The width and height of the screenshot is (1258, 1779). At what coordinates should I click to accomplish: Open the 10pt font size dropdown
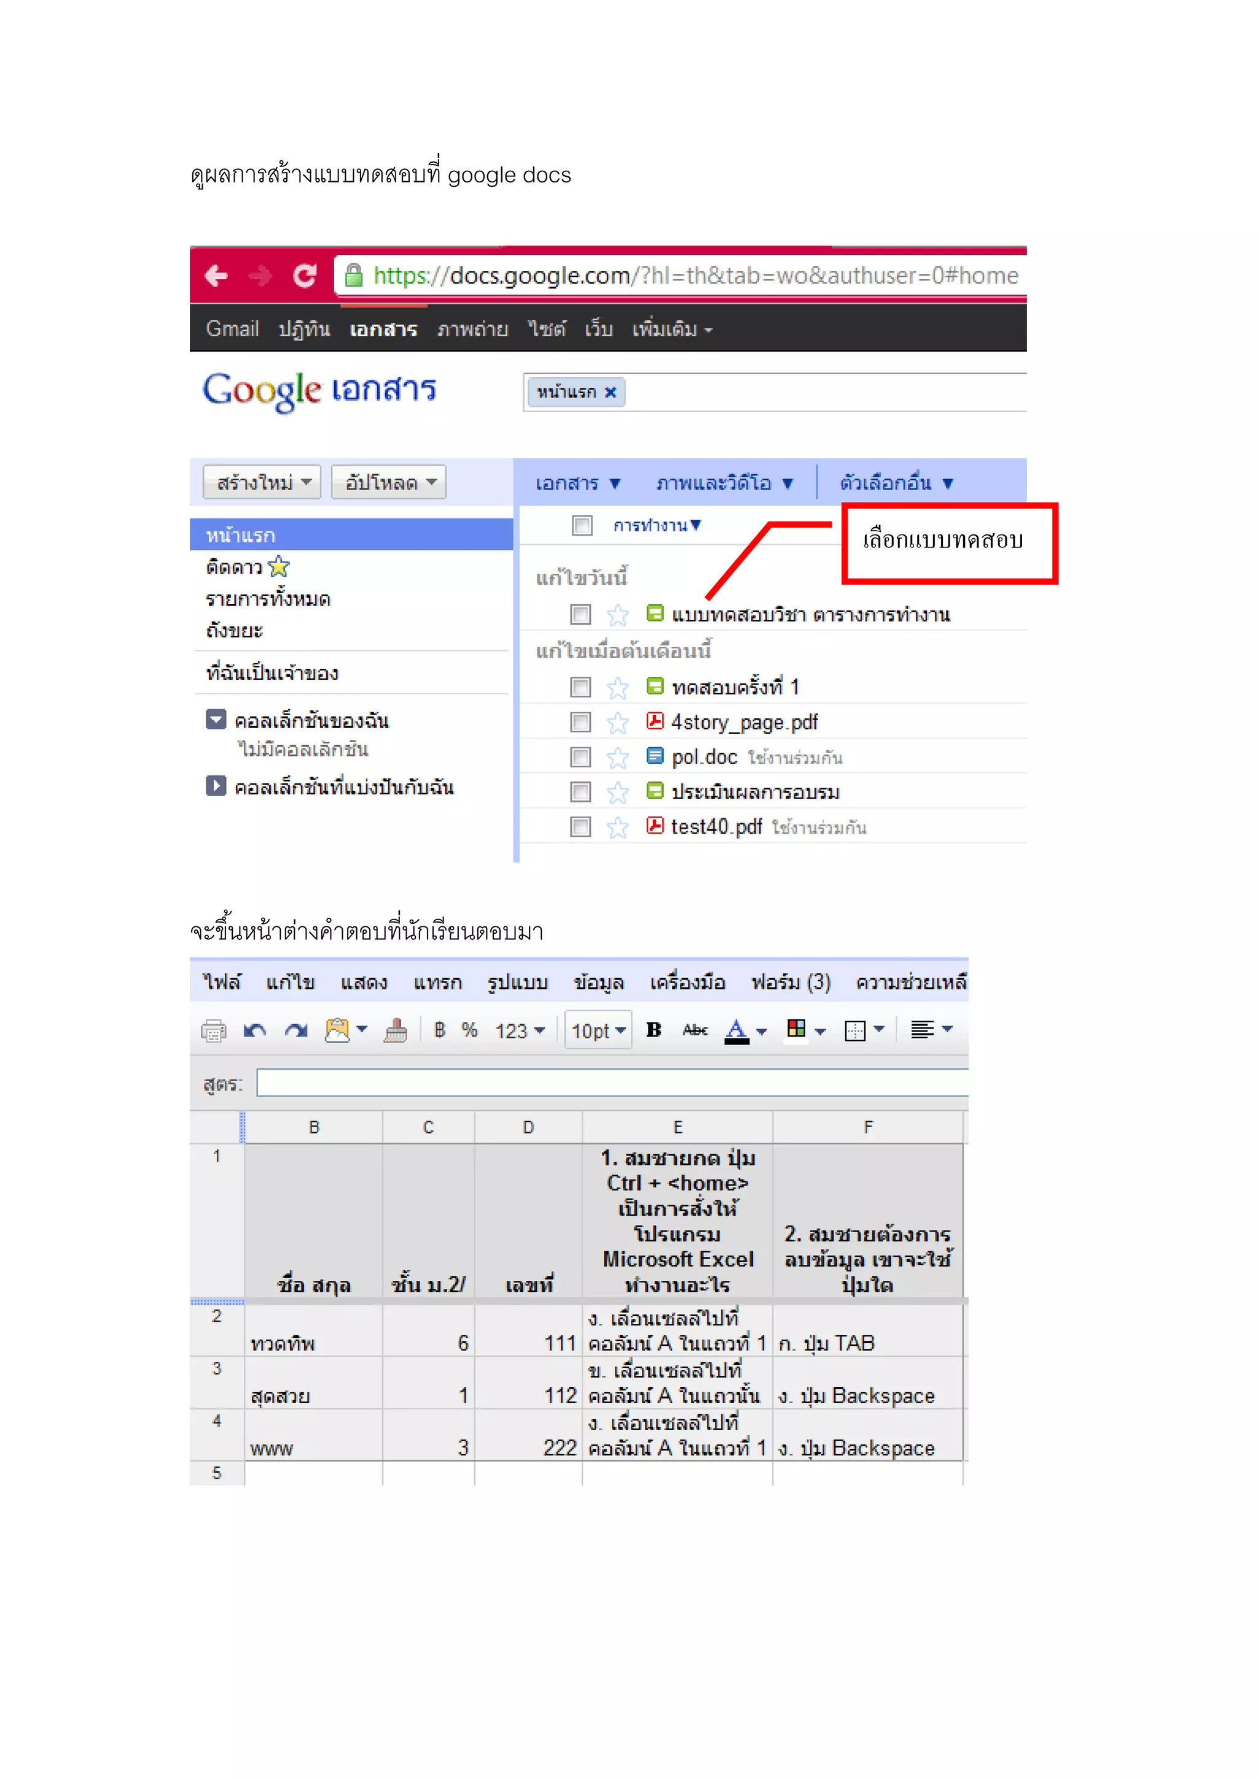click(598, 1031)
